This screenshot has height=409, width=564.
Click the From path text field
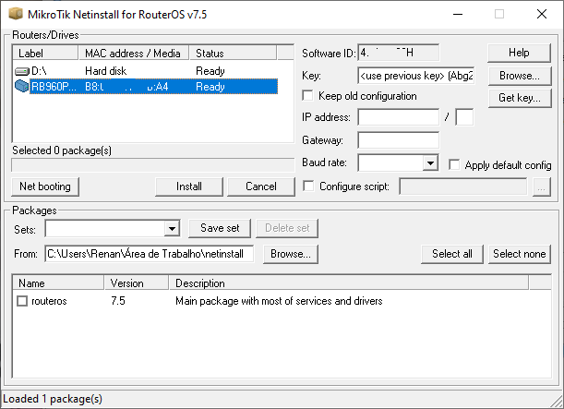click(150, 254)
